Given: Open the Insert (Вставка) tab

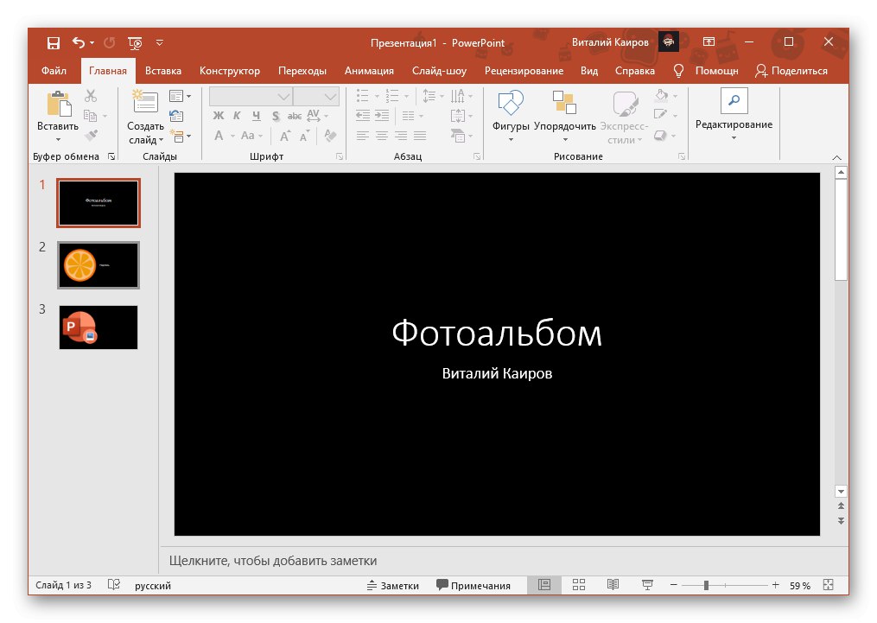Looking at the screenshot, I should click(x=163, y=71).
